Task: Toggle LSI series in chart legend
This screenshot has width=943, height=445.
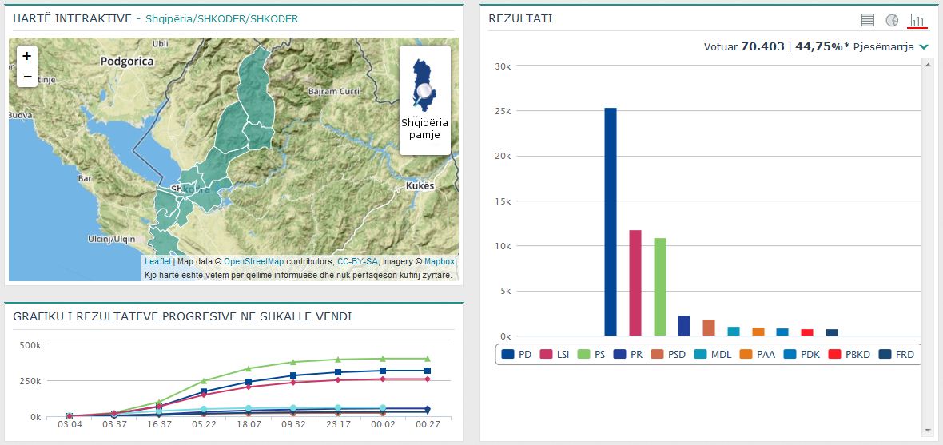Action: point(557,354)
